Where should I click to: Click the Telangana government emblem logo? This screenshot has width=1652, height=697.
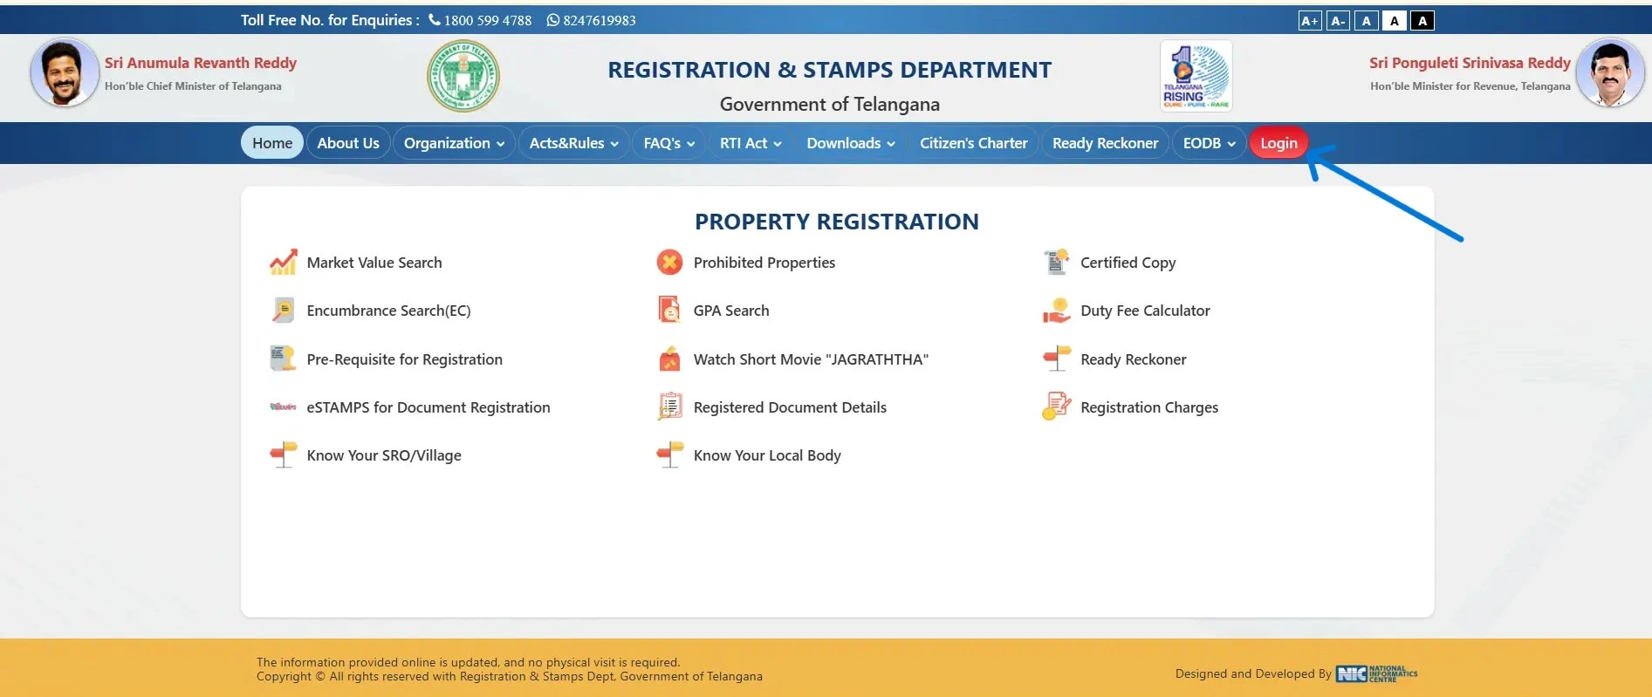(463, 76)
